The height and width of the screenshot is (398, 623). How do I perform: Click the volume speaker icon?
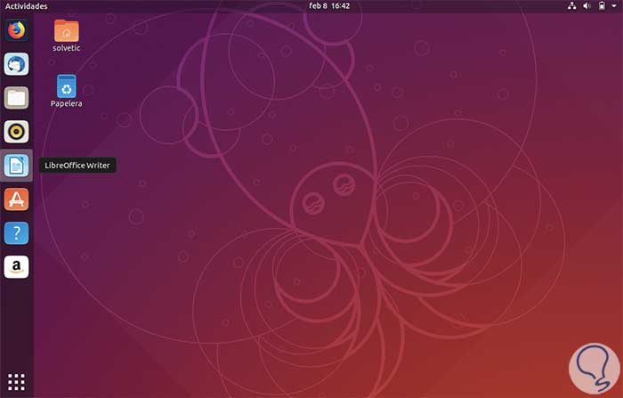(x=587, y=6)
